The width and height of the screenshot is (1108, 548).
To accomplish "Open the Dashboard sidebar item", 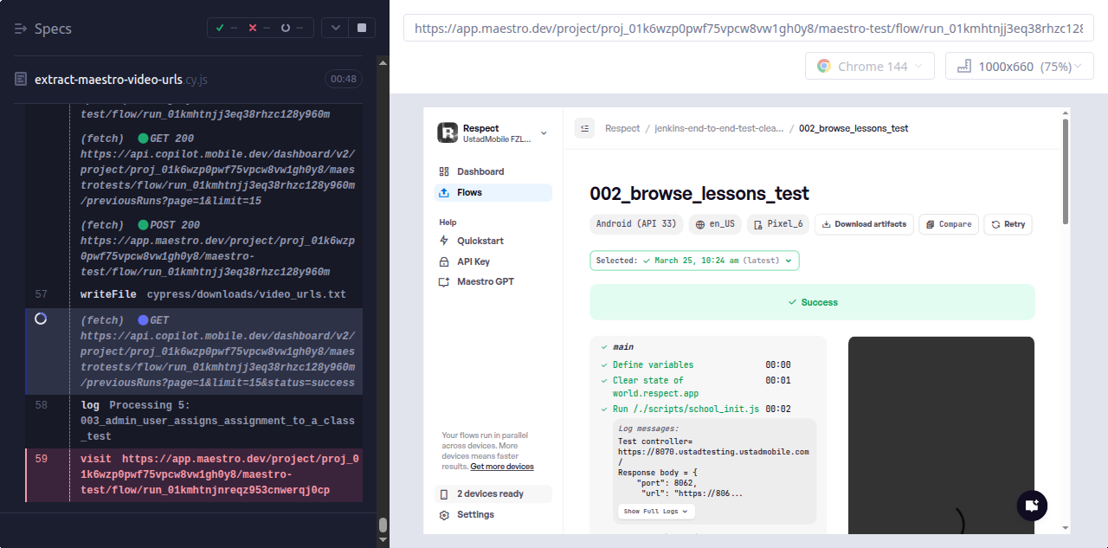I will [480, 171].
